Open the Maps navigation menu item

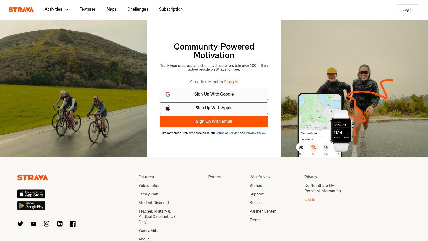tap(112, 9)
